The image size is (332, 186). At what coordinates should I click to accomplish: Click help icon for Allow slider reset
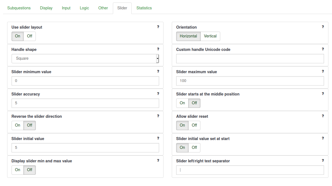click(323, 116)
